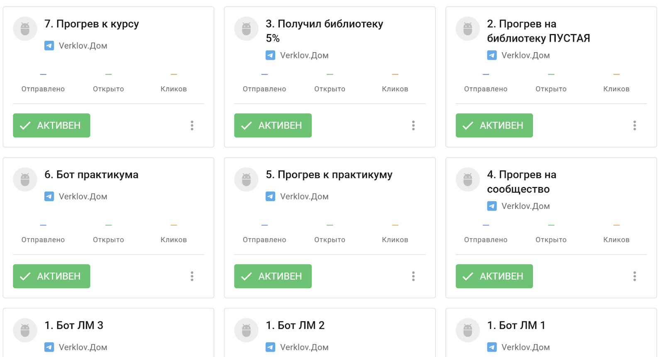Open the options menu on '2. Прогрев на библиотеку ПУСТАЯ'

[x=635, y=125]
